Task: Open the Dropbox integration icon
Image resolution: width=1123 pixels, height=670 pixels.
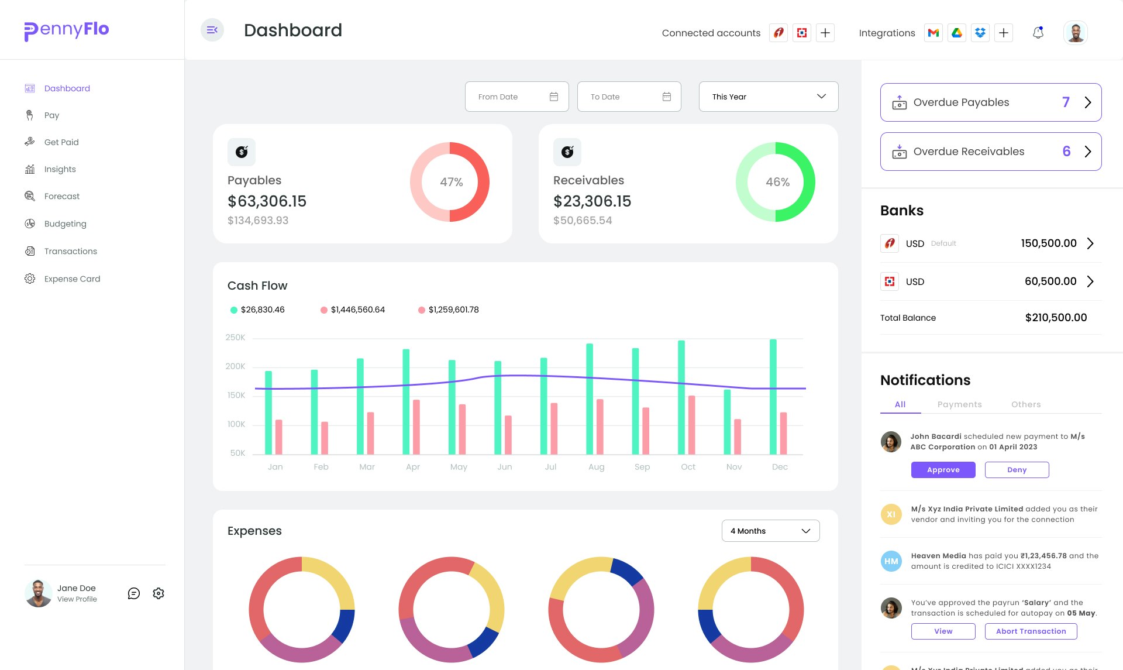Action: coord(980,33)
